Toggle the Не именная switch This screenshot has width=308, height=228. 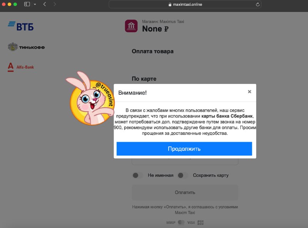(x=138, y=175)
